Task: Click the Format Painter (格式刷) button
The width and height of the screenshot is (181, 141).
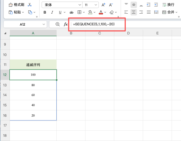Action: coord(16,5)
